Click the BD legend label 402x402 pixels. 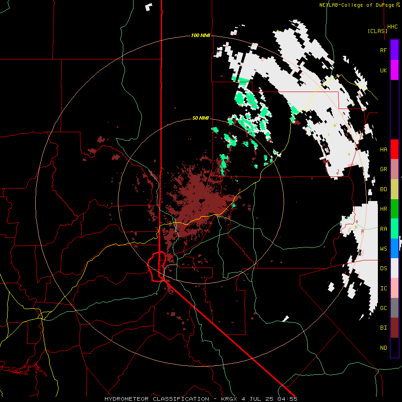tap(383, 189)
